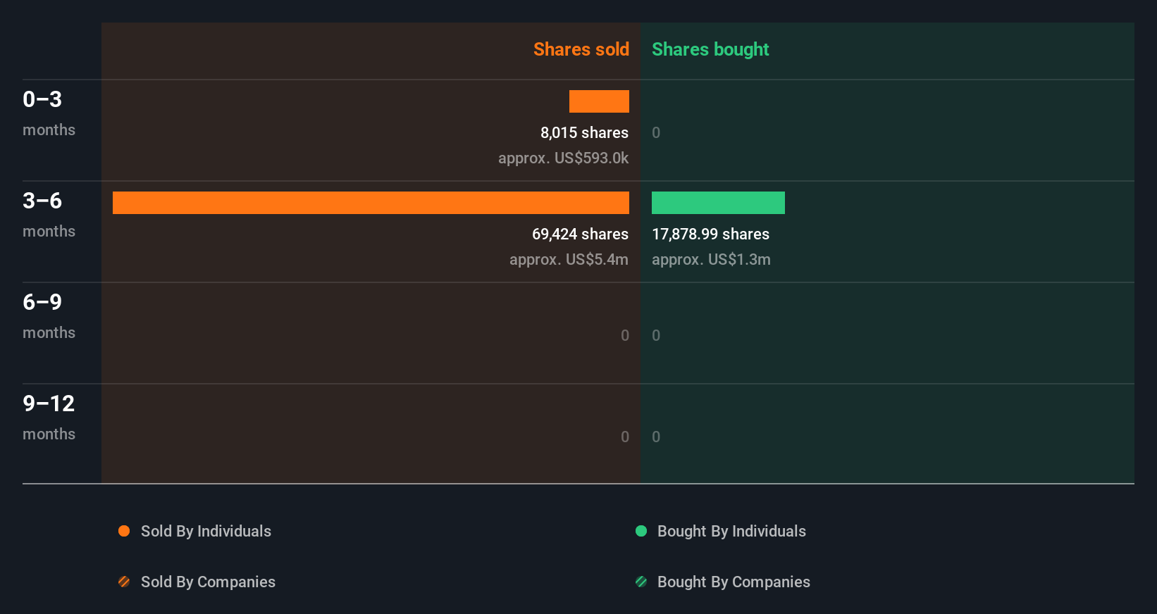Click the approx. US$593.0k amount
The image size is (1157, 614).
pyautogui.click(x=563, y=158)
